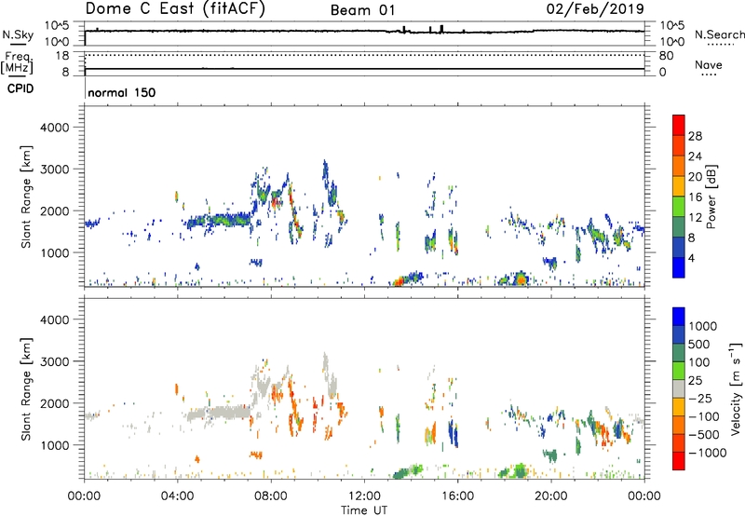745x516 pixels.
Task: Click the '08:00' time axis tick label
Action: pos(271,496)
